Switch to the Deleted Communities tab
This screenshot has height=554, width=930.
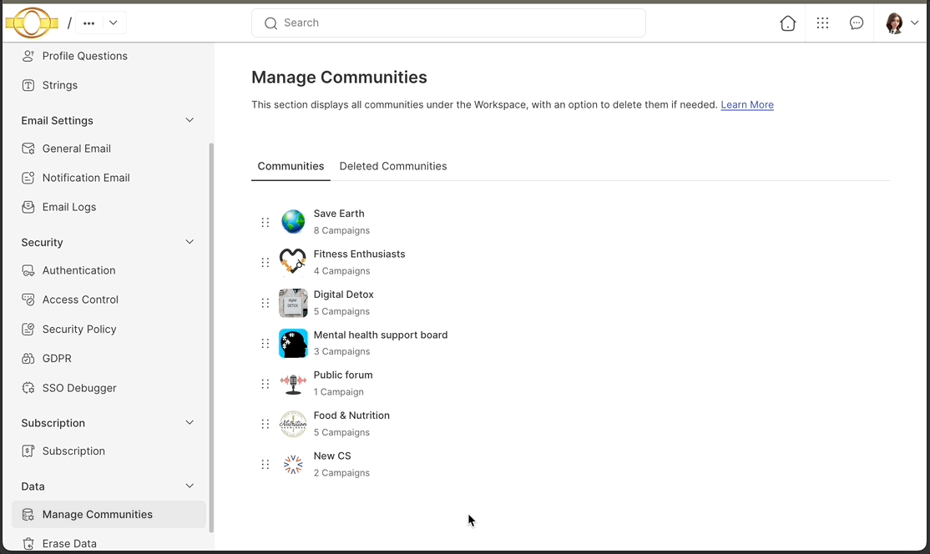[x=393, y=166]
